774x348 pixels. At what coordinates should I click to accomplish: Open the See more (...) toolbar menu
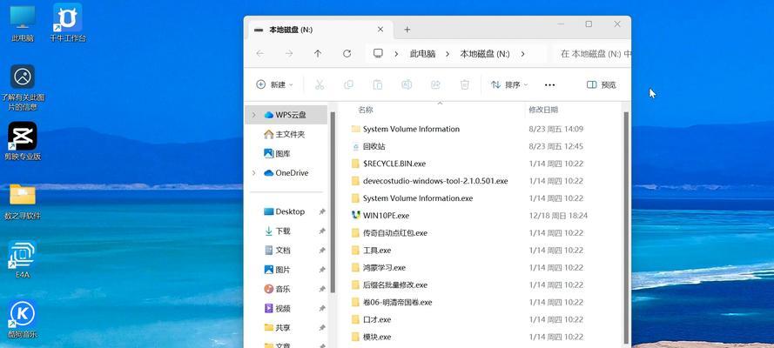tap(549, 84)
